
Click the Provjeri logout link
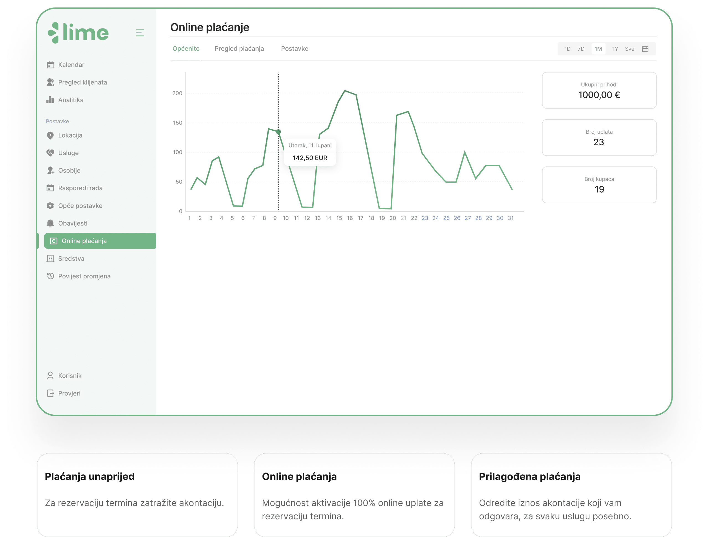[x=69, y=393]
